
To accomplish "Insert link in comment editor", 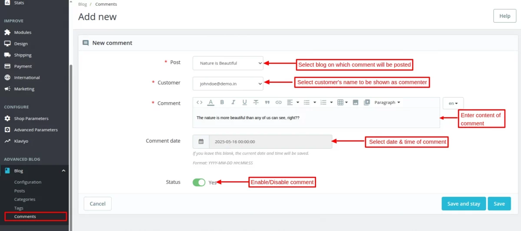I will click(278, 103).
